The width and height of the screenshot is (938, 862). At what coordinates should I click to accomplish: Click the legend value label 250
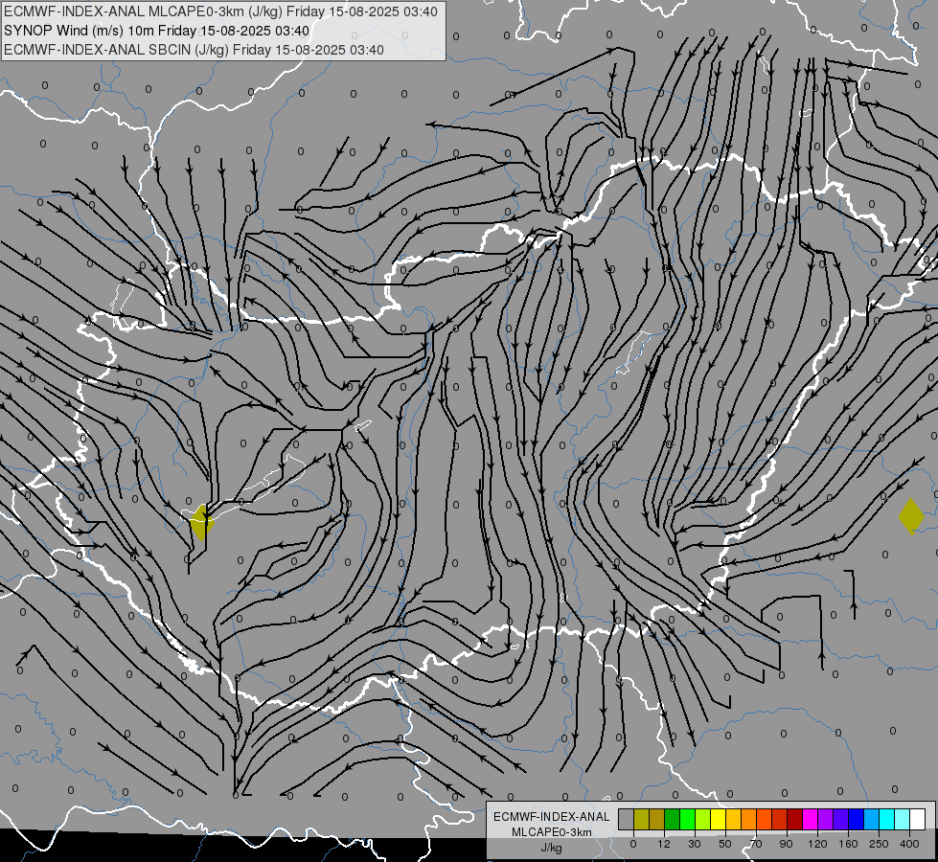tap(879, 844)
